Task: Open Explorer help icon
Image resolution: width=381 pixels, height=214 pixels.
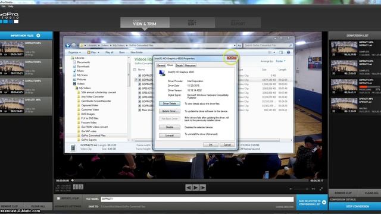Action: coord(288,52)
